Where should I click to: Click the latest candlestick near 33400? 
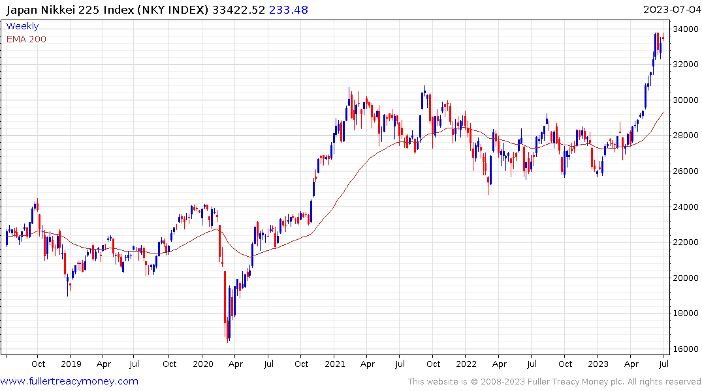(663, 38)
